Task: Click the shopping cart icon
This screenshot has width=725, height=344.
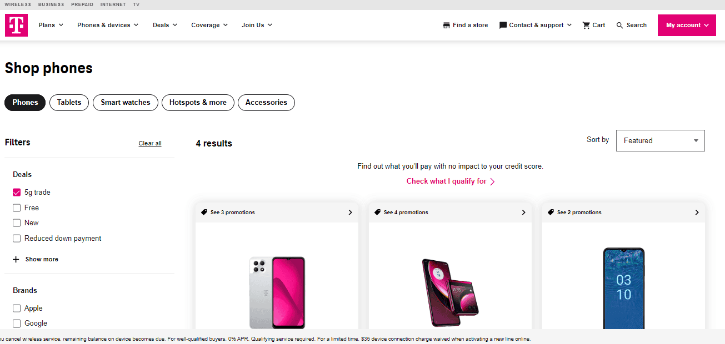Action: click(x=586, y=25)
